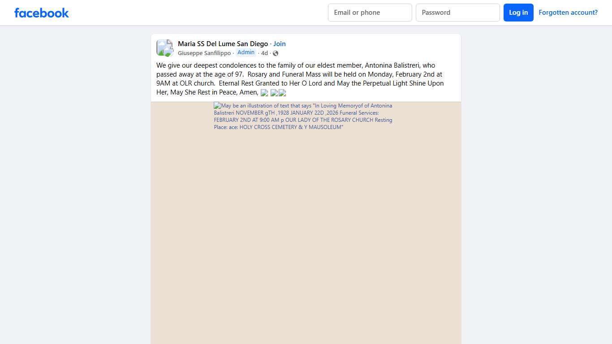The height and width of the screenshot is (344, 612).
Task: Click the middle emoji after 'Amen,'
Action: pyautogui.click(x=274, y=93)
